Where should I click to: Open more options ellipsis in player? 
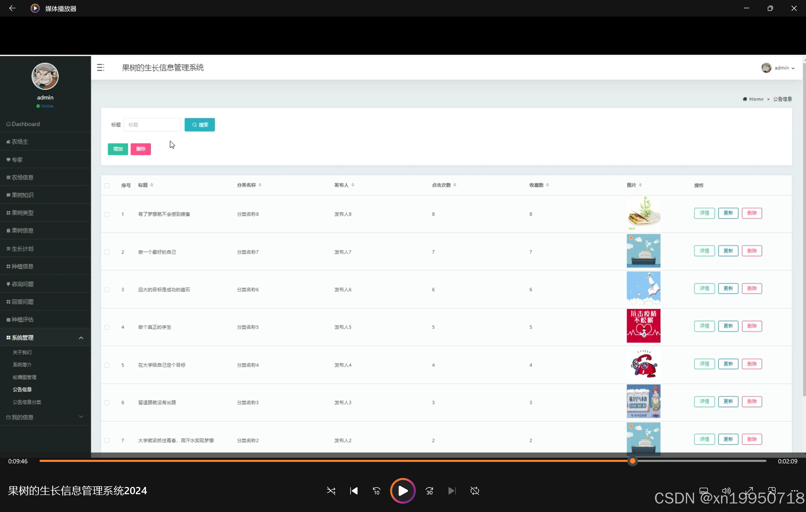point(795,491)
